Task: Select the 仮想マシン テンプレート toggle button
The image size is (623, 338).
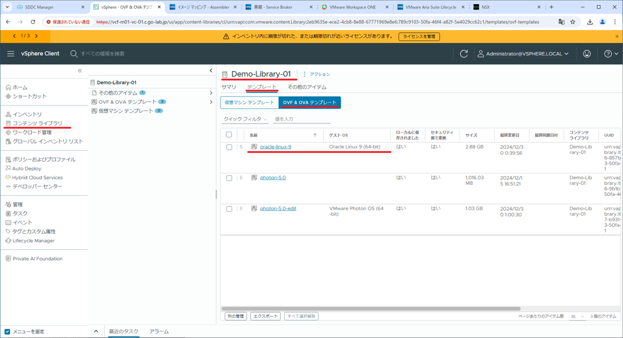Action: [x=249, y=103]
